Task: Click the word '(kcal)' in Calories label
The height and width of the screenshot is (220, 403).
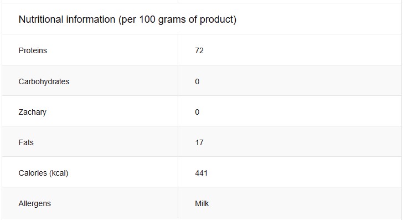Action: (59, 173)
